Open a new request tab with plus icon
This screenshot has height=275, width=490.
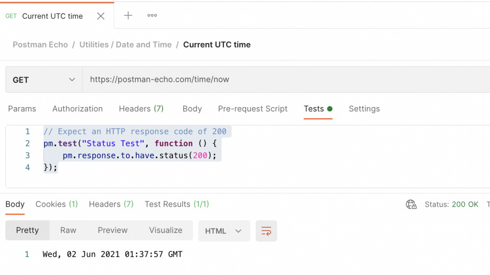tap(128, 16)
